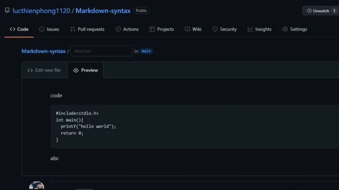The image size is (339, 190).
Task: Click the eye icon on Preview tab
Action: pos(76,70)
